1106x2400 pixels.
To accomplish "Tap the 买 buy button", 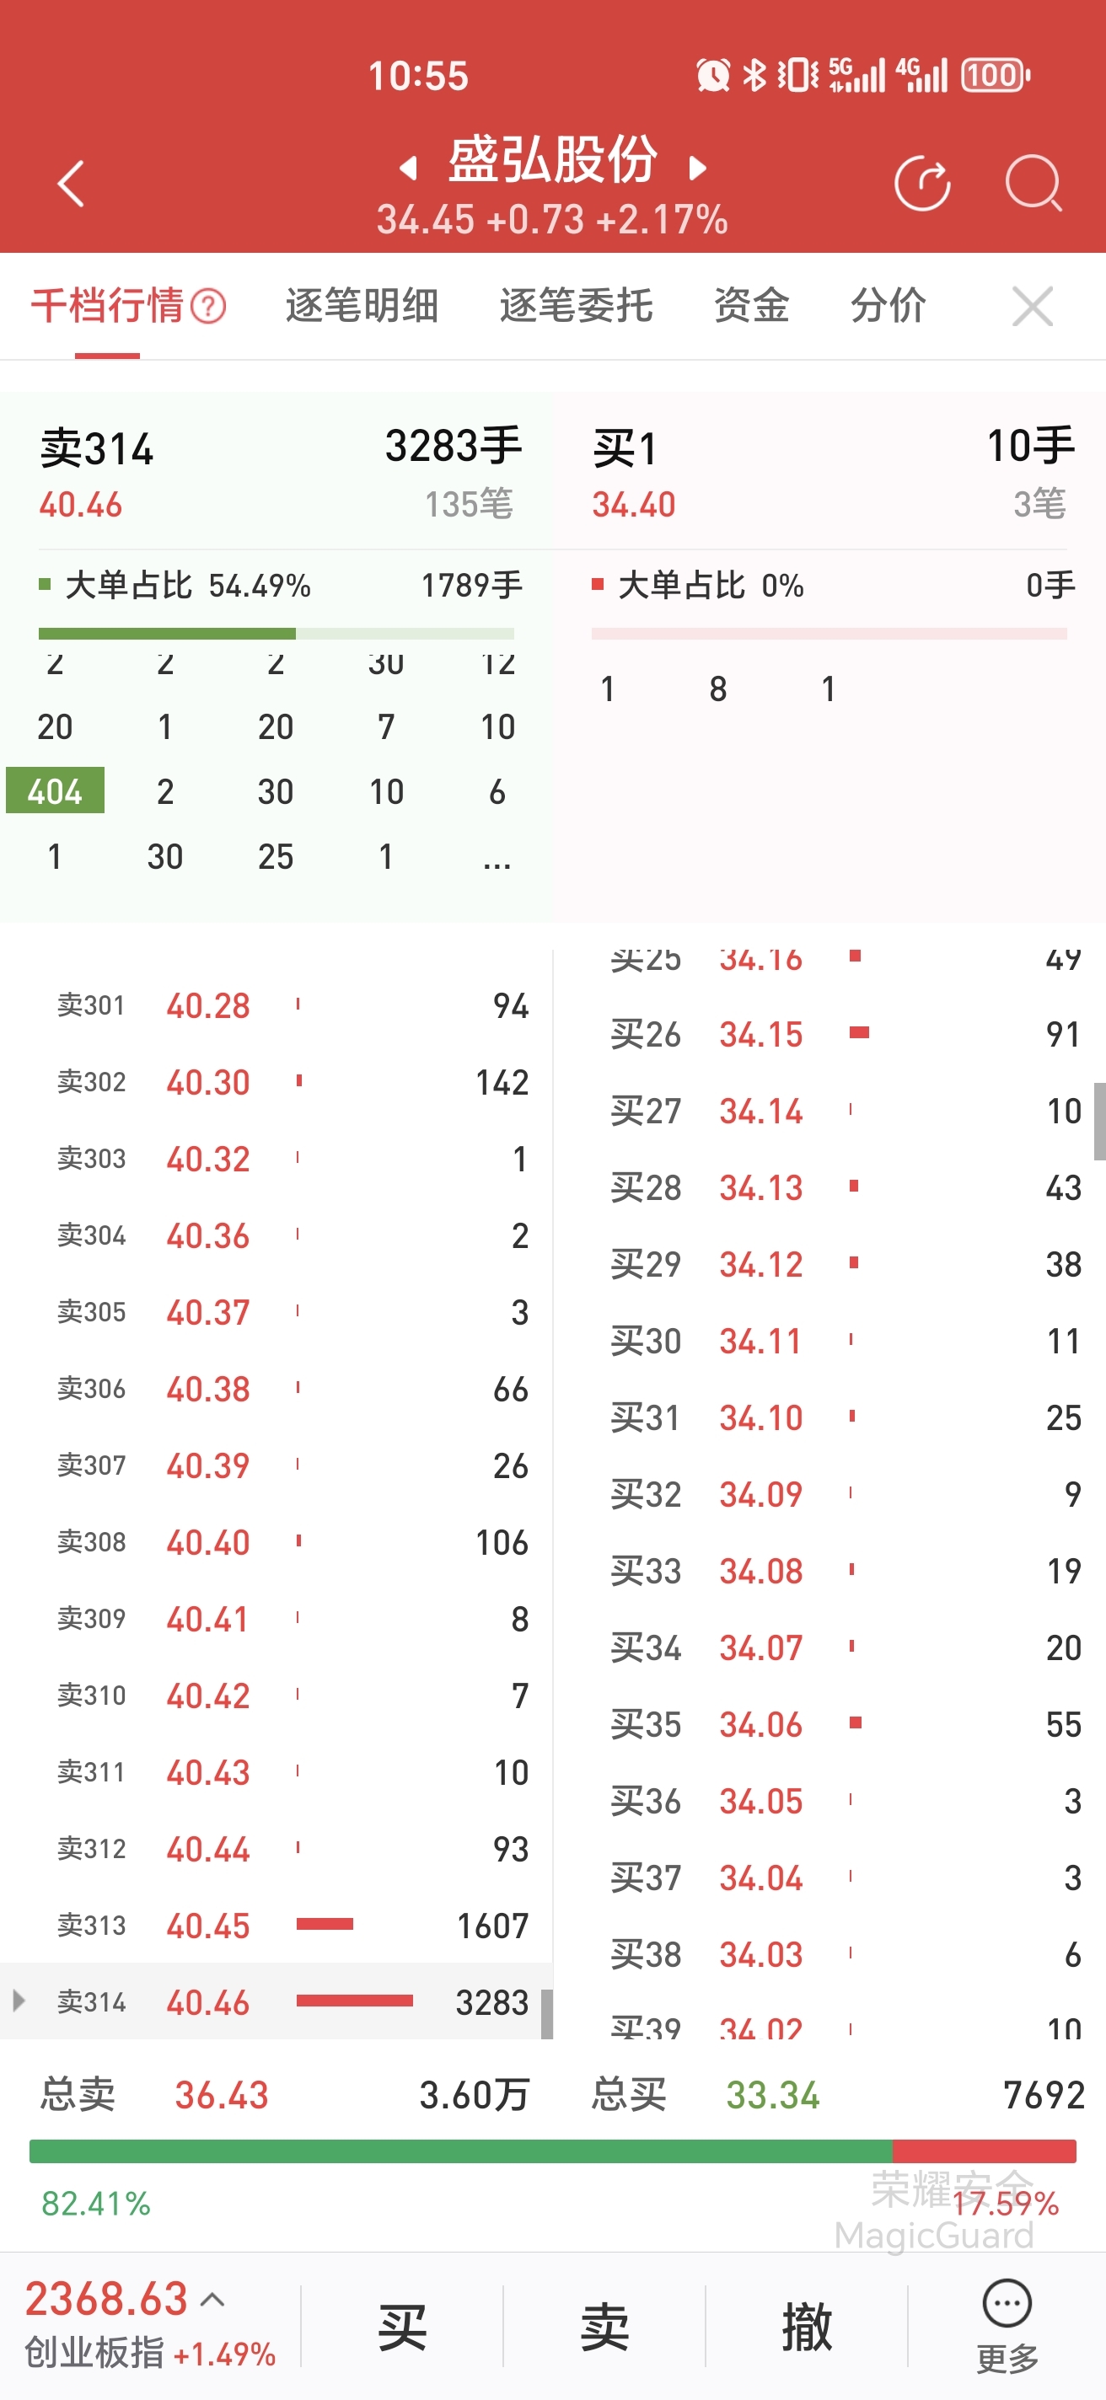I will pyautogui.click(x=401, y=2327).
